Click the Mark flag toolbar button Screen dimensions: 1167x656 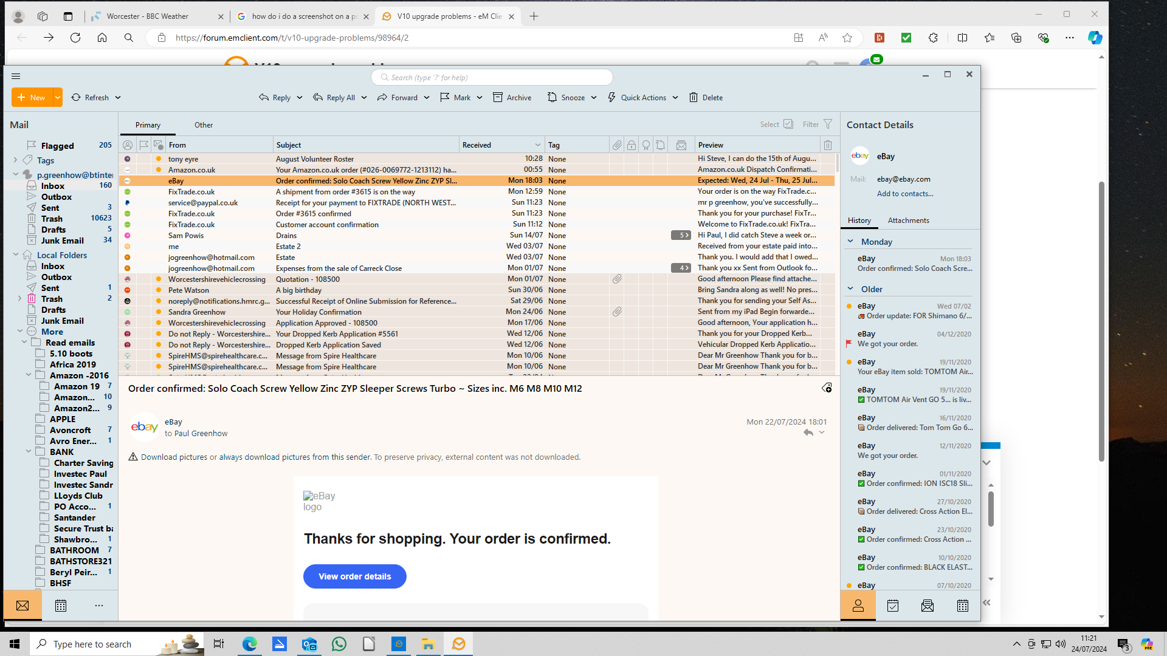pyautogui.click(x=455, y=97)
